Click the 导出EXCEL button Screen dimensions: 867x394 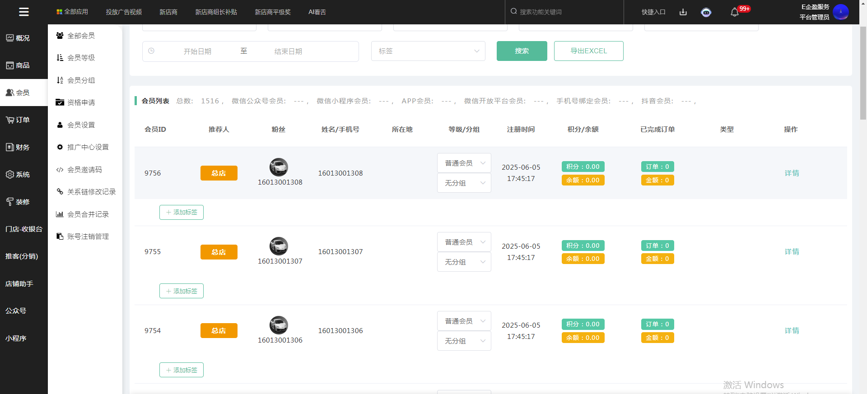pos(588,51)
